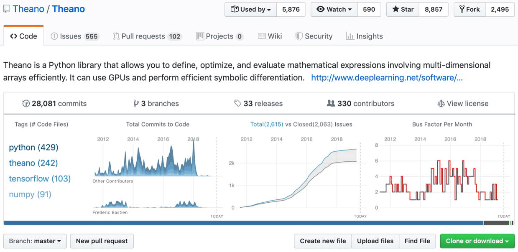Screen dimensions: 518x252
Task: View the 3 branches list
Action: click(156, 104)
